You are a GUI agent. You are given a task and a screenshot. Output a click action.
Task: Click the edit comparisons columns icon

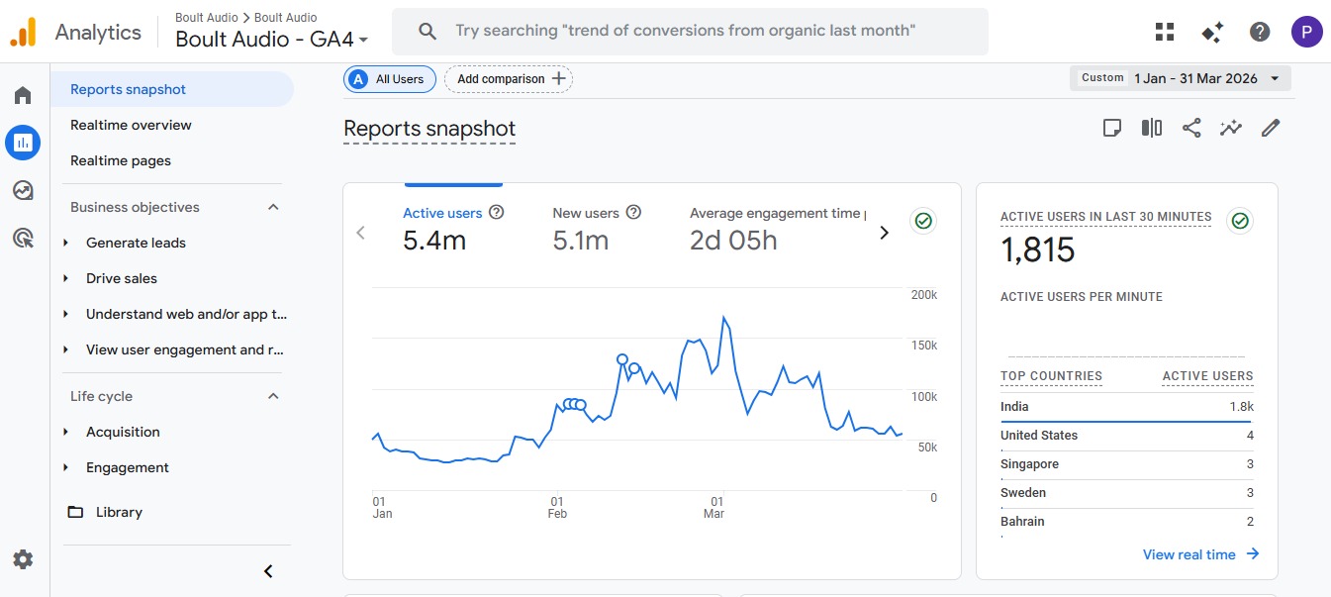(x=1152, y=128)
